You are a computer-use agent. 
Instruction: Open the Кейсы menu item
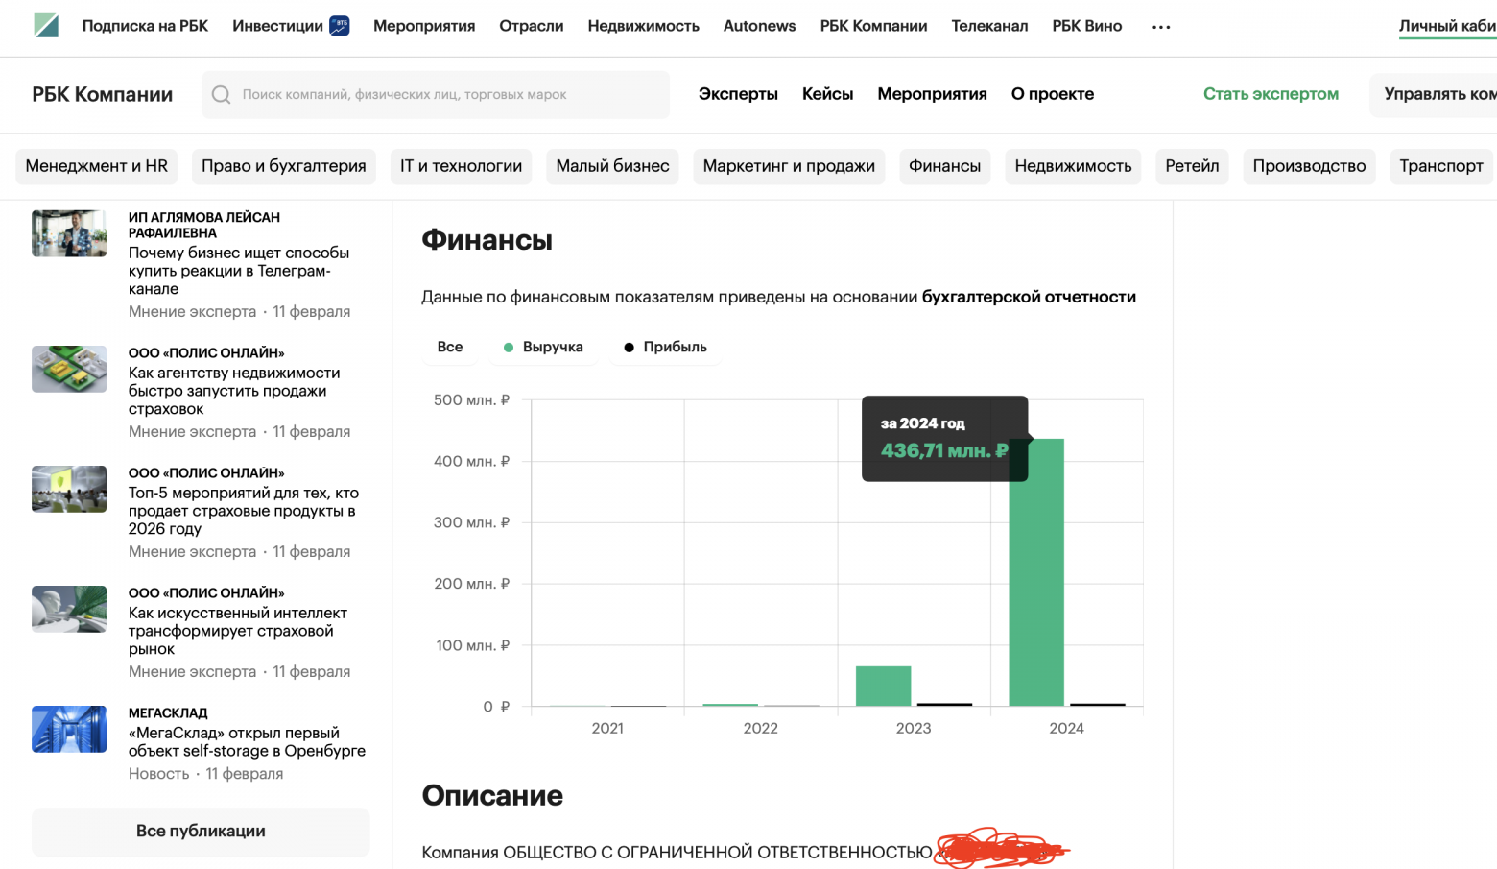coord(827,94)
